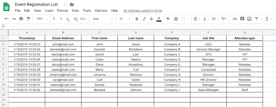Add a comment with the comment icon
Image resolution: width=276 pixels, height=107 pixels.
tap(242, 19)
